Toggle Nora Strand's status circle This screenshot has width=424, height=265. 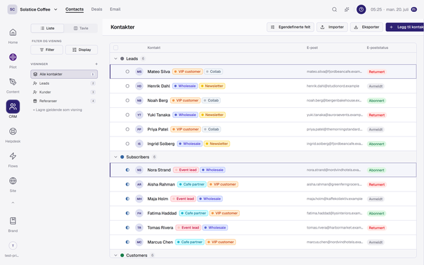pyautogui.click(x=127, y=170)
